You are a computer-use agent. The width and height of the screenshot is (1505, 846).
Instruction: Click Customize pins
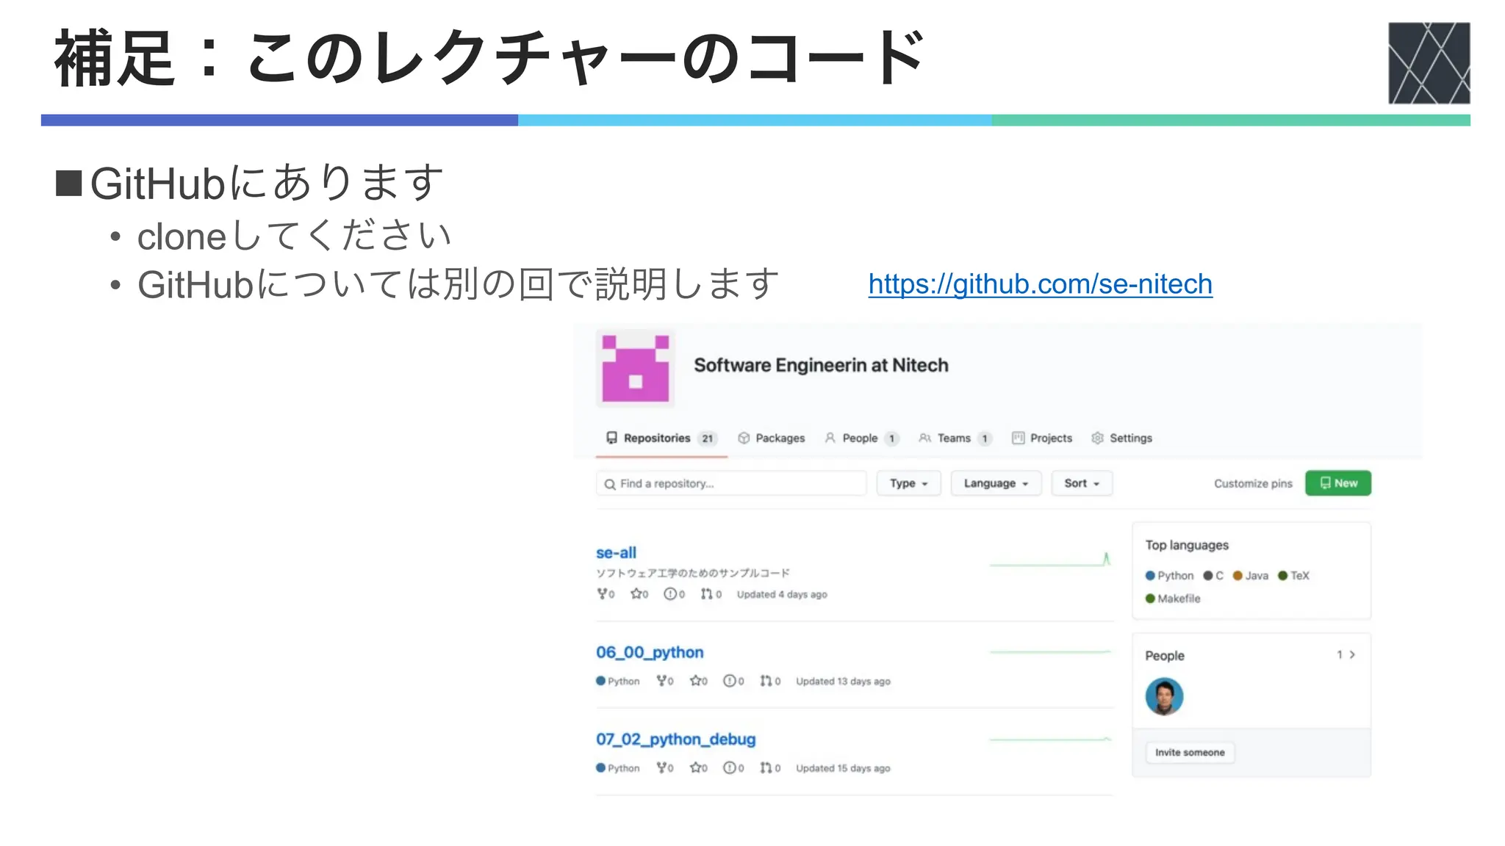tap(1253, 483)
